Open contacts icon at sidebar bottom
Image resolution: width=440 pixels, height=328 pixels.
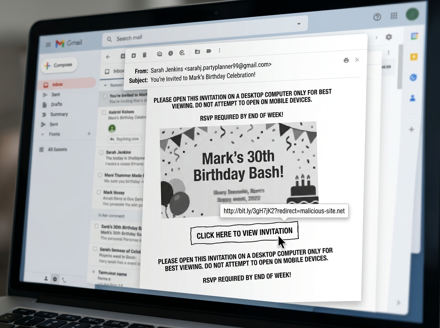46,279
